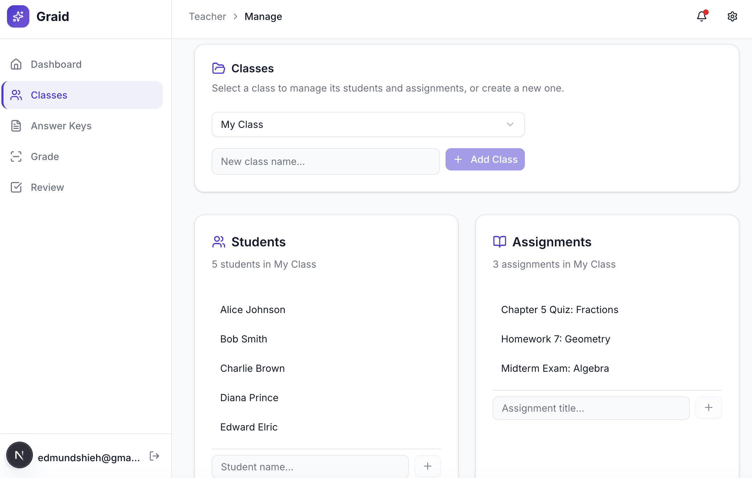Open settings with the gear icon
752x478 pixels.
tap(732, 16)
